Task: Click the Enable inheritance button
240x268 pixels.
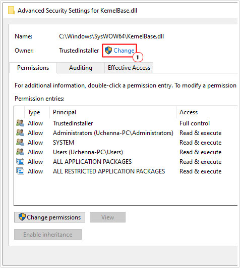Action: pos(48,235)
